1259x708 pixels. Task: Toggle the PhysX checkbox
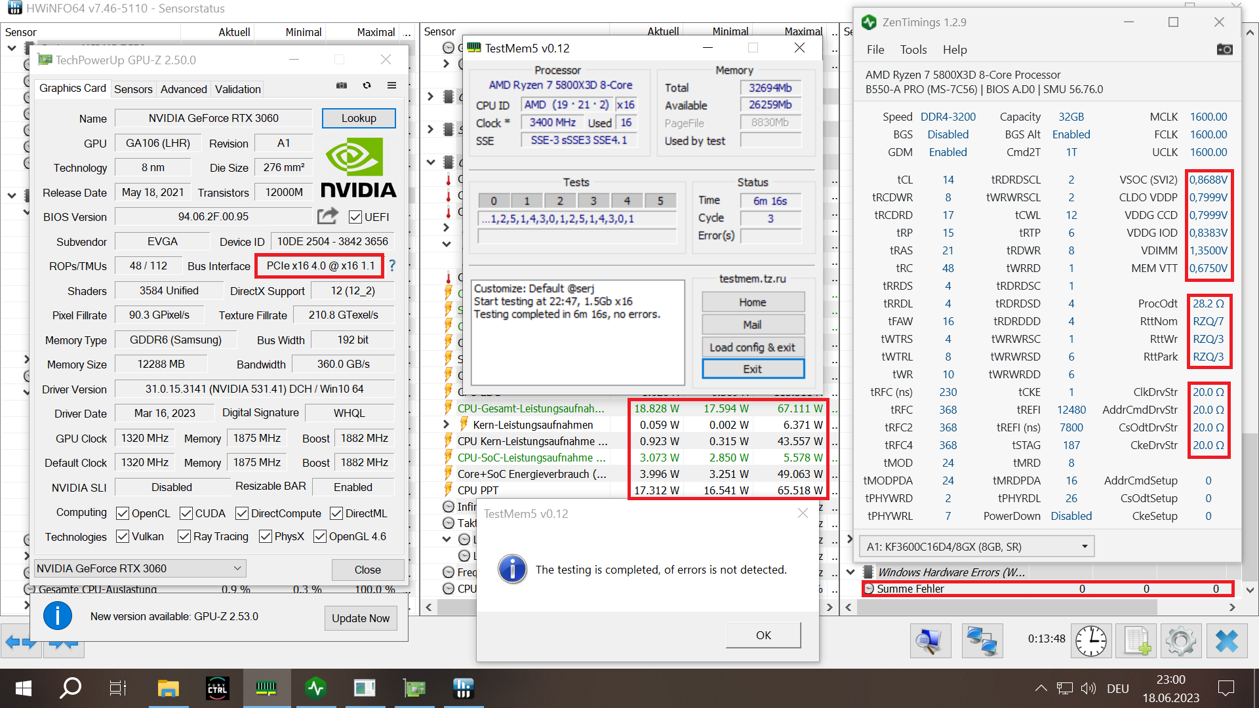click(266, 536)
